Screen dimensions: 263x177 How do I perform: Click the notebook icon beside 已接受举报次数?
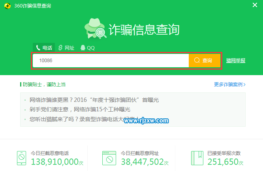197,158
